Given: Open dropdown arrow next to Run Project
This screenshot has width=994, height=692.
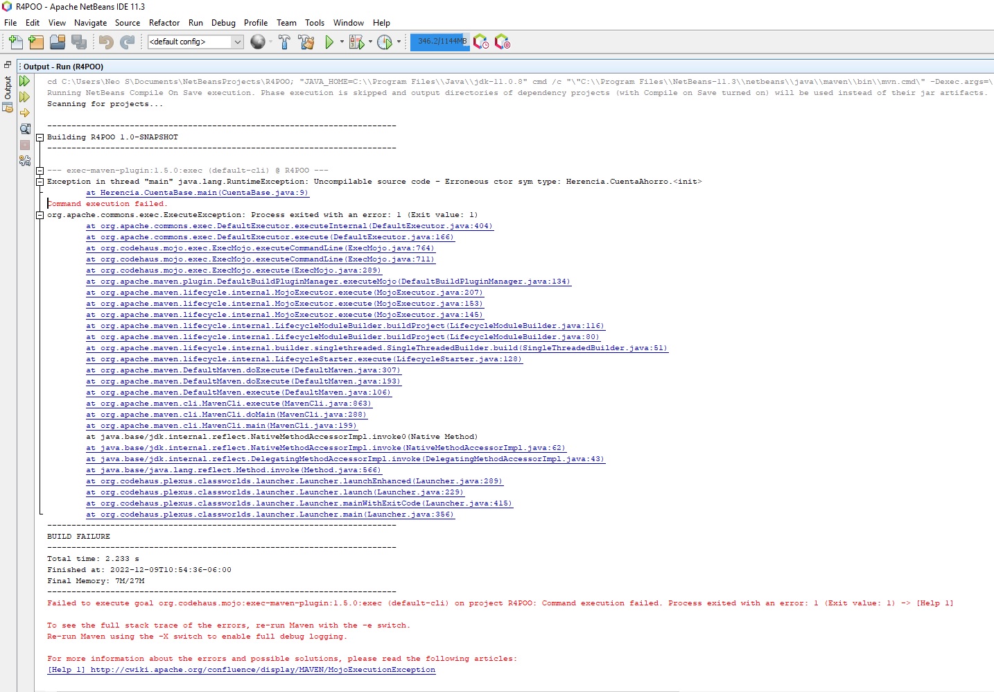Looking at the screenshot, I should tap(342, 42).
